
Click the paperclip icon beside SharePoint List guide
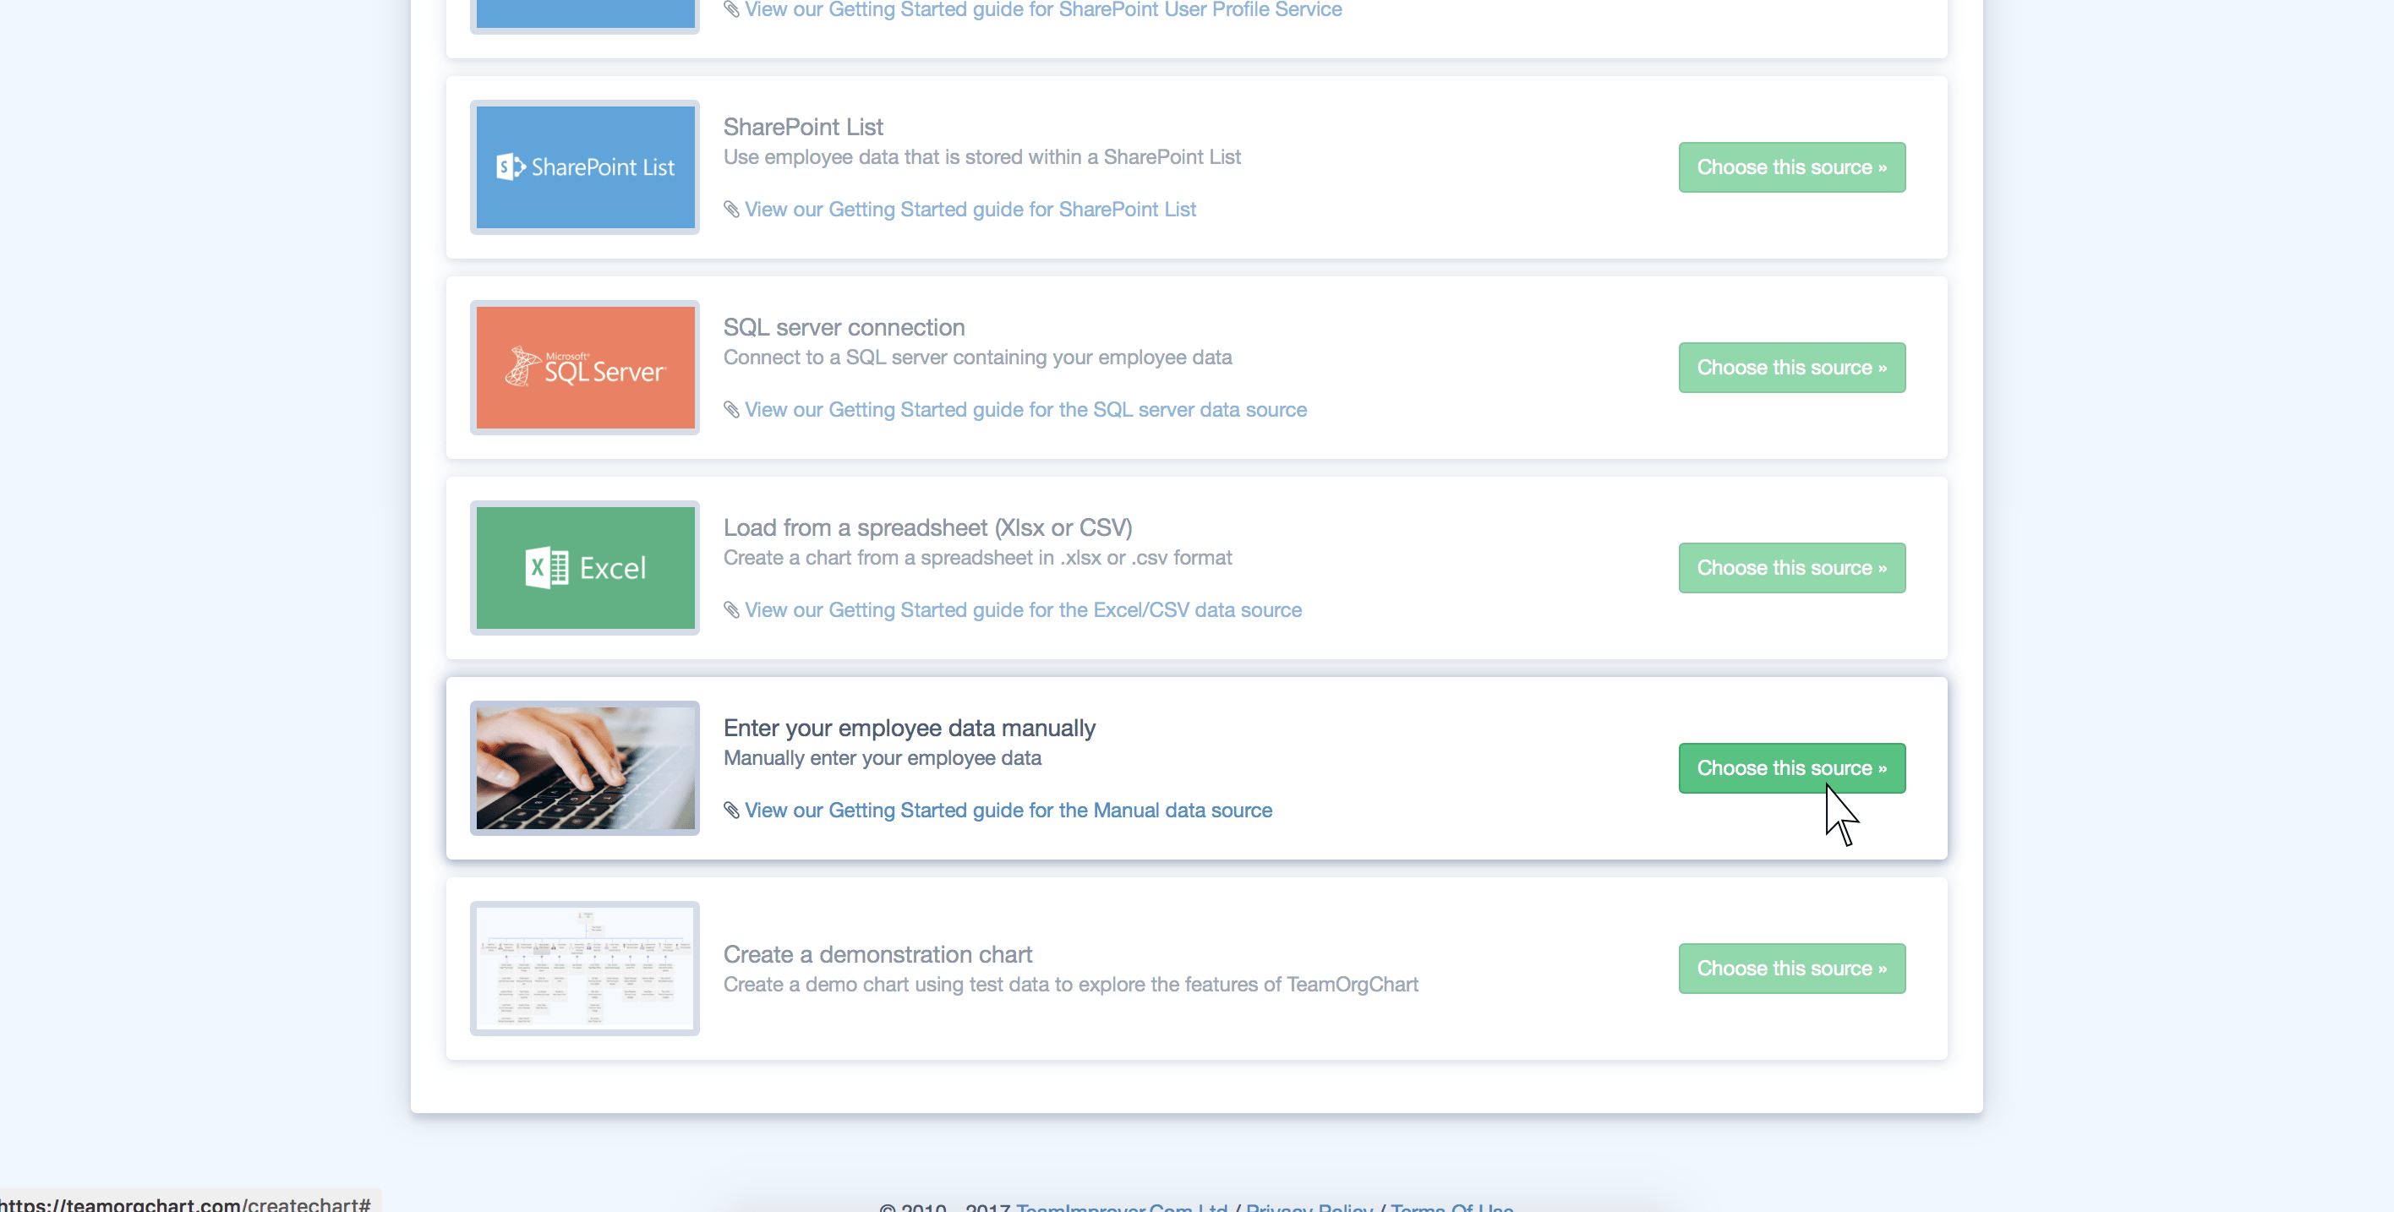pos(731,210)
